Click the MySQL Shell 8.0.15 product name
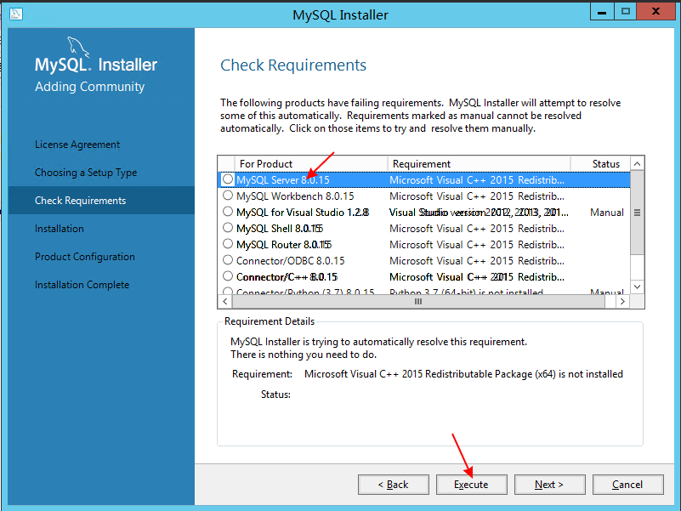The image size is (681, 511). tap(280, 228)
